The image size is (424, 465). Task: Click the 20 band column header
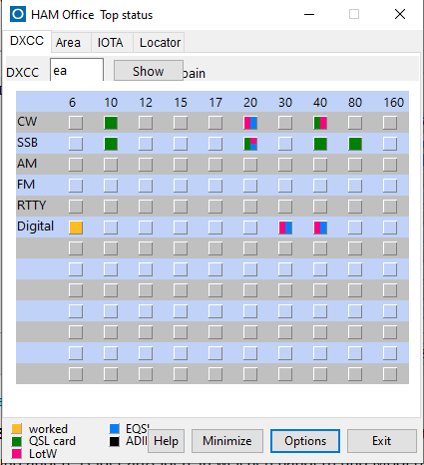pos(250,103)
